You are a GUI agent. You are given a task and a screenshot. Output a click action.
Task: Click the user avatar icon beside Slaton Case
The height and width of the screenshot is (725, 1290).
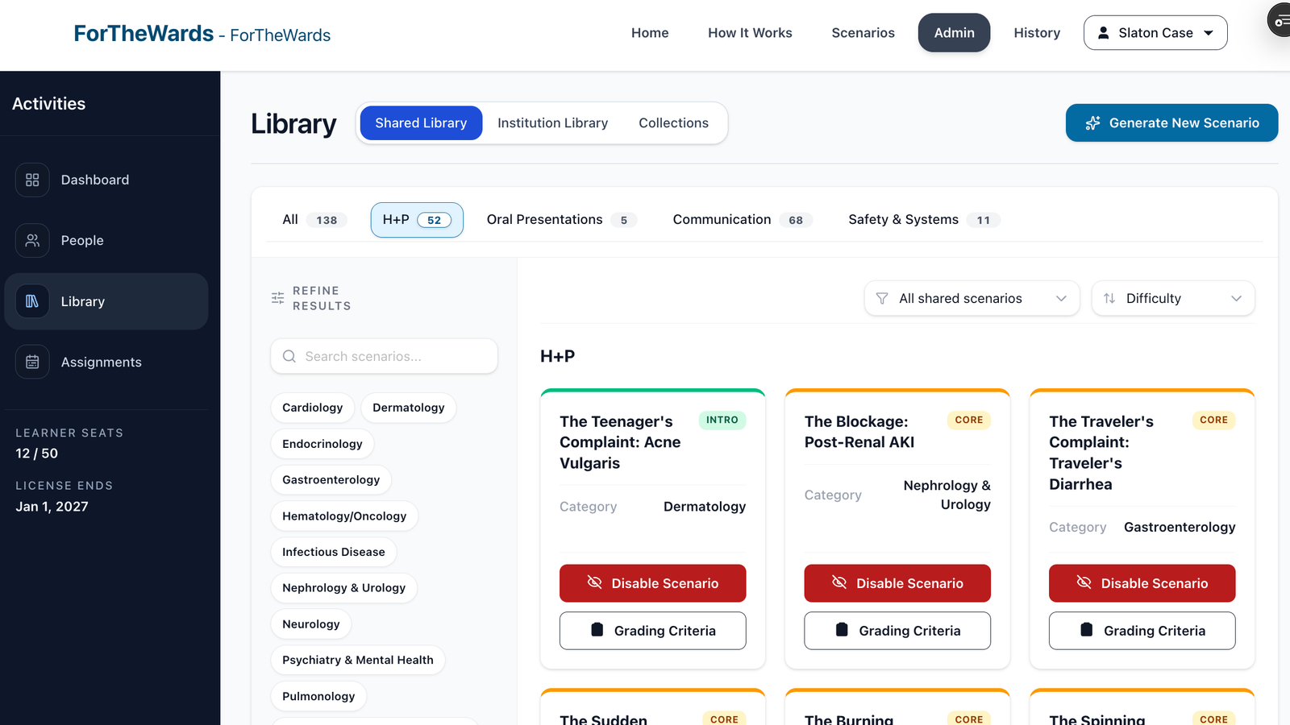1103,33
